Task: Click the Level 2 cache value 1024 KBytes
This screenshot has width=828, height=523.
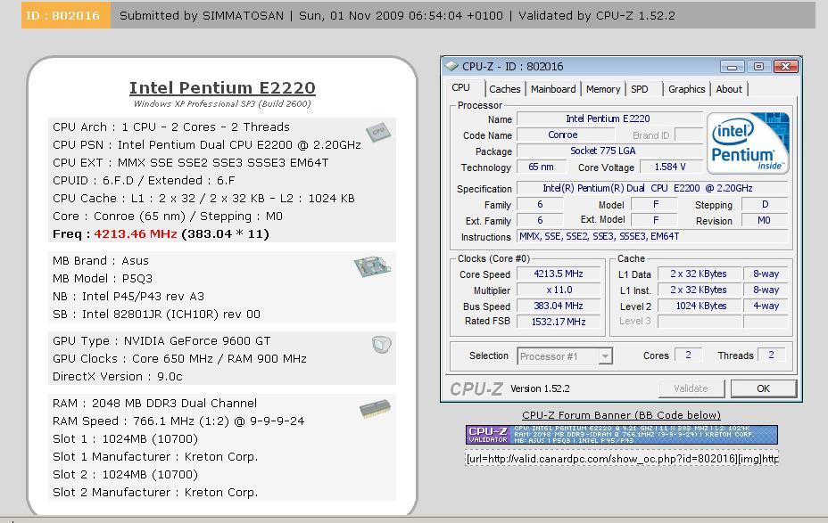Action: (700, 306)
